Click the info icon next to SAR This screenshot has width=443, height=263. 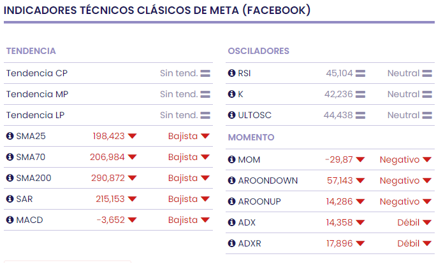click(10, 199)
